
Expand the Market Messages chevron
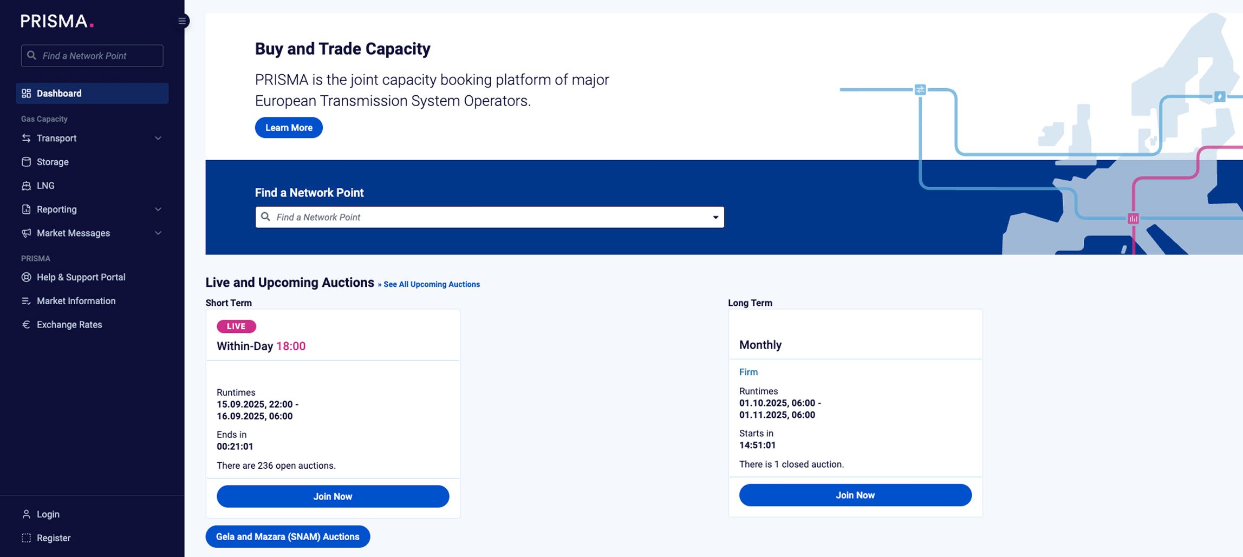(x=158, y=233)
